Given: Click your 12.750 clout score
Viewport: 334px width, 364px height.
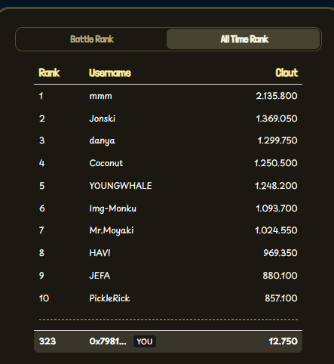Looking at the screenshot, I should coord(283,341).
